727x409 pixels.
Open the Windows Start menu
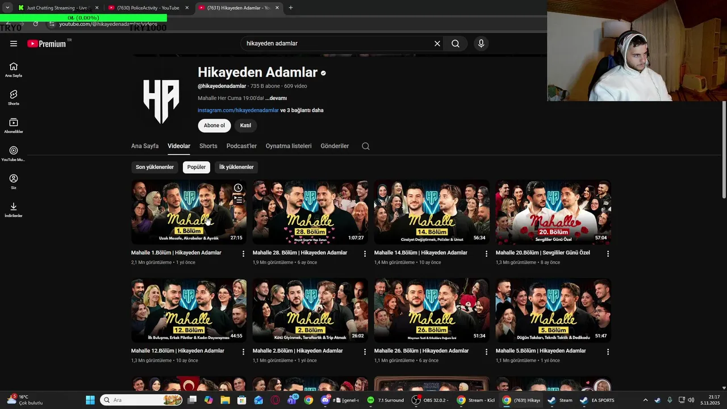pyautogui.click(x=90, y=400)
